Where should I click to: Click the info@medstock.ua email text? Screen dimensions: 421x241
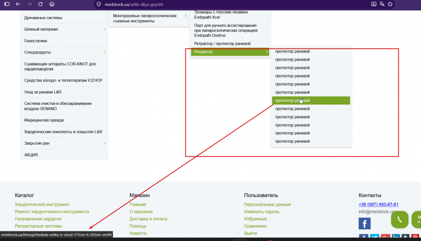[x=377, y=211]
